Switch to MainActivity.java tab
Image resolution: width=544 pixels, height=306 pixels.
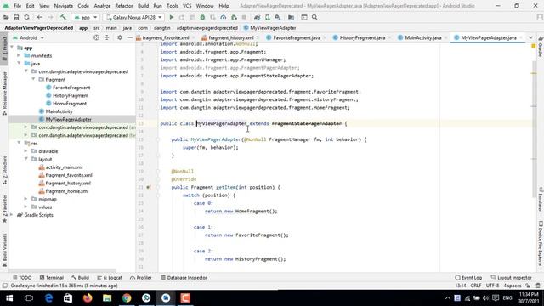tap(423, 37)
